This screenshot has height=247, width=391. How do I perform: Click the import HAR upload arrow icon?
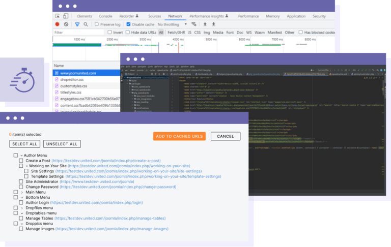coord(205,24)
